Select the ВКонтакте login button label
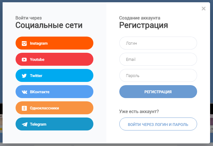Image resolution: width=213 pixels, height=146 pixels. tap(40, 92)
